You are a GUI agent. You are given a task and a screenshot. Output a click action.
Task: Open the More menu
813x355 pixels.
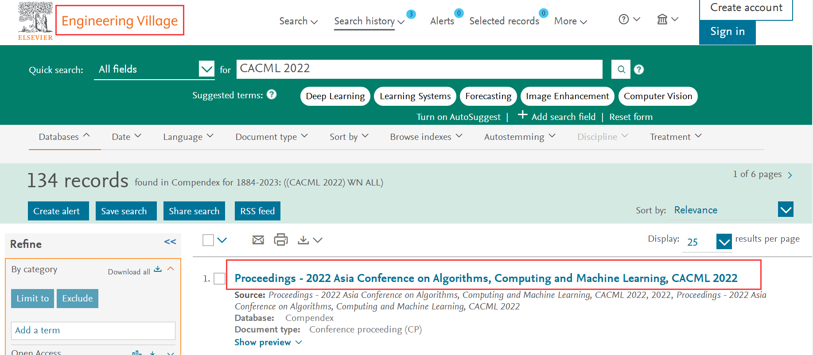coord(571,21)
